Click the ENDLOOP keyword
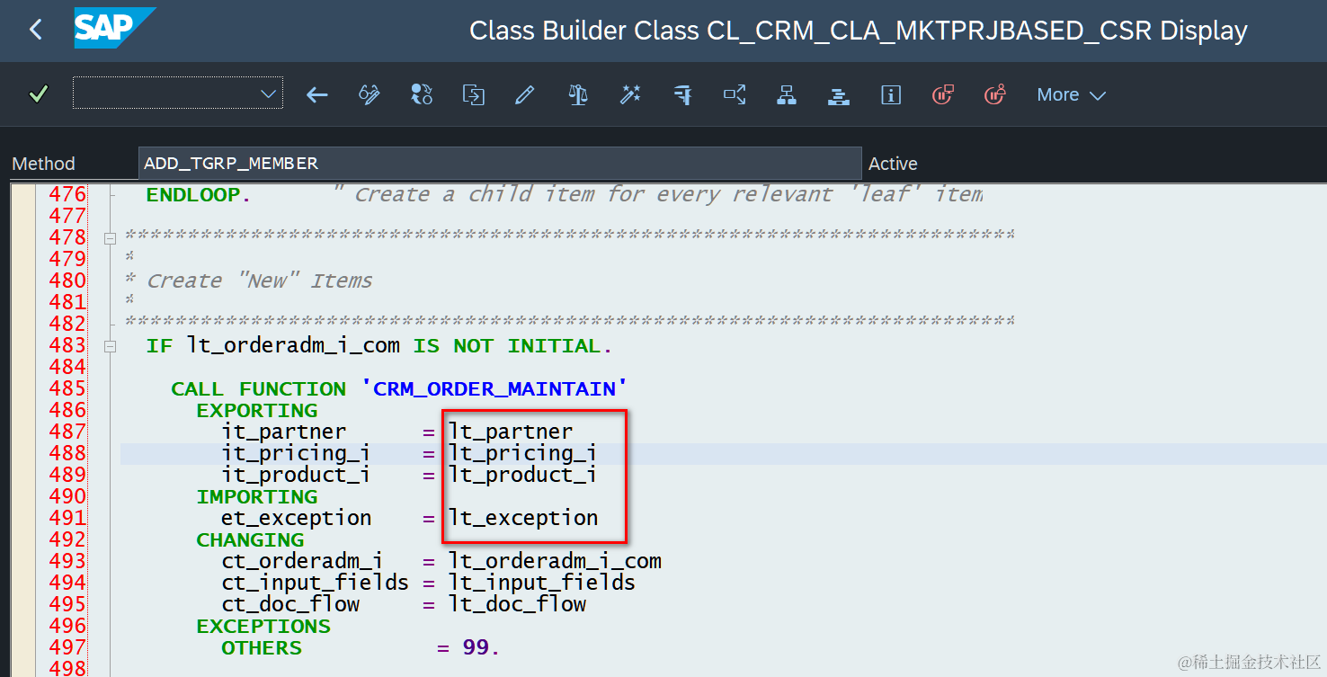Image resolution: width=1327 pixels, height=677 pixels. (193, 194)
